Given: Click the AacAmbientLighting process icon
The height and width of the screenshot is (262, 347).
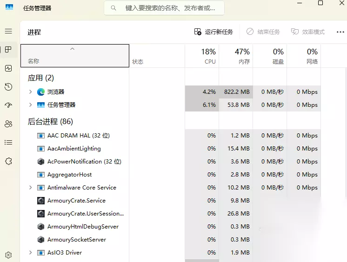Looking at the screenshot, I should (x=41, y=149).
